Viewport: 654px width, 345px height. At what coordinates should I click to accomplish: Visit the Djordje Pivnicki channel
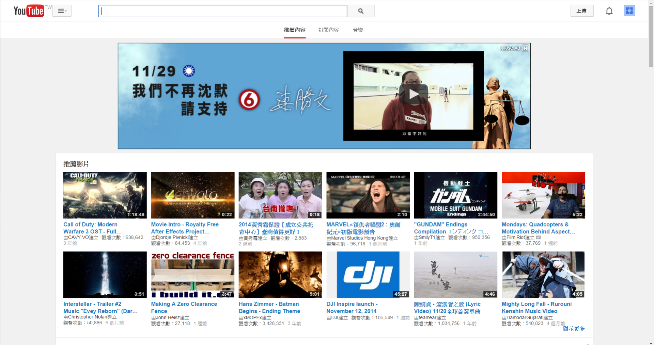[172, 237]
